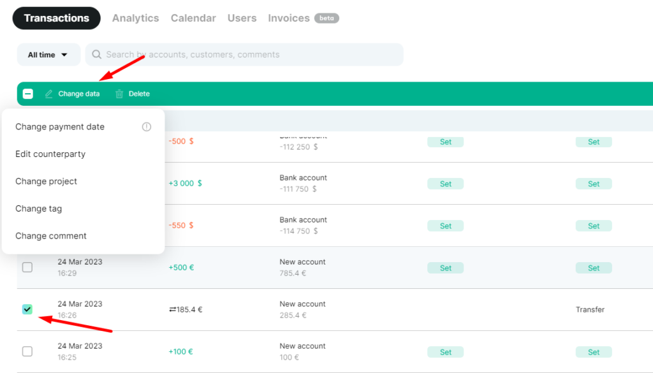653x373 pixels.
Task: Click last Set button in +500 € row
Action: point(594,268)
